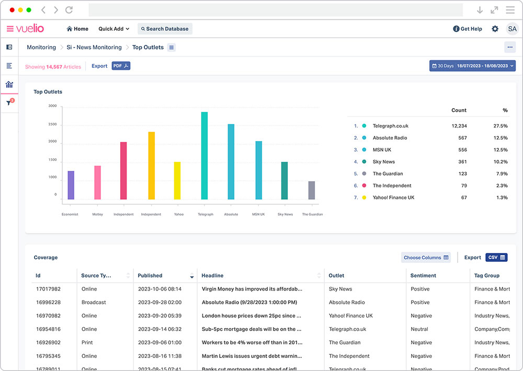Open Virgin Money headline article

tap(252, 289)
